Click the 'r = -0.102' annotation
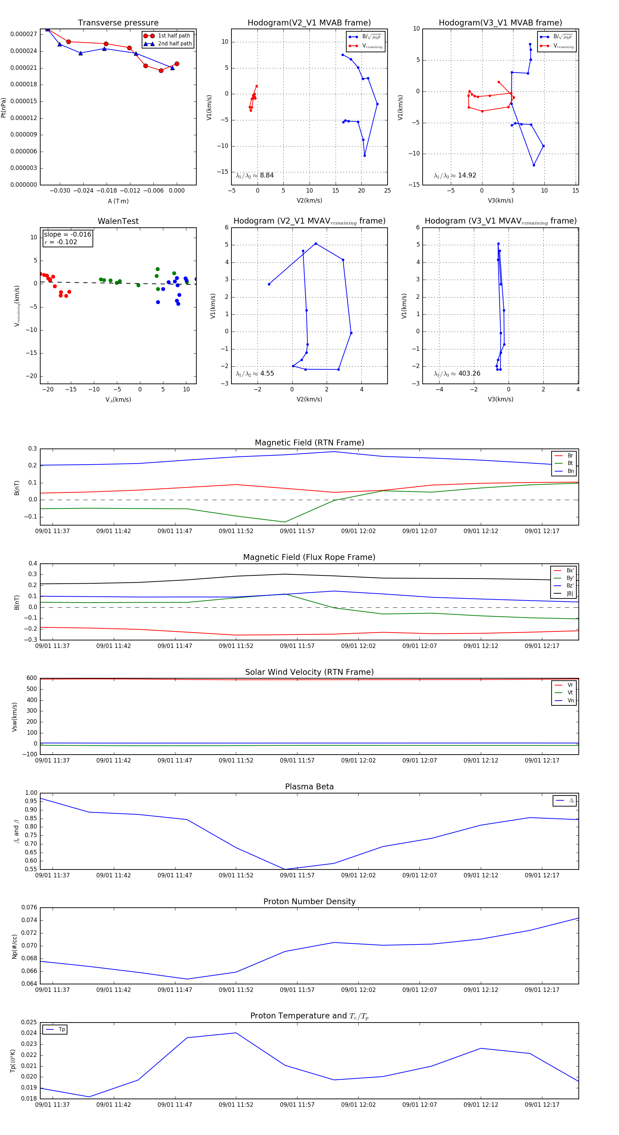This screenshot has height=1135, width=619. (x=61, y=242)
